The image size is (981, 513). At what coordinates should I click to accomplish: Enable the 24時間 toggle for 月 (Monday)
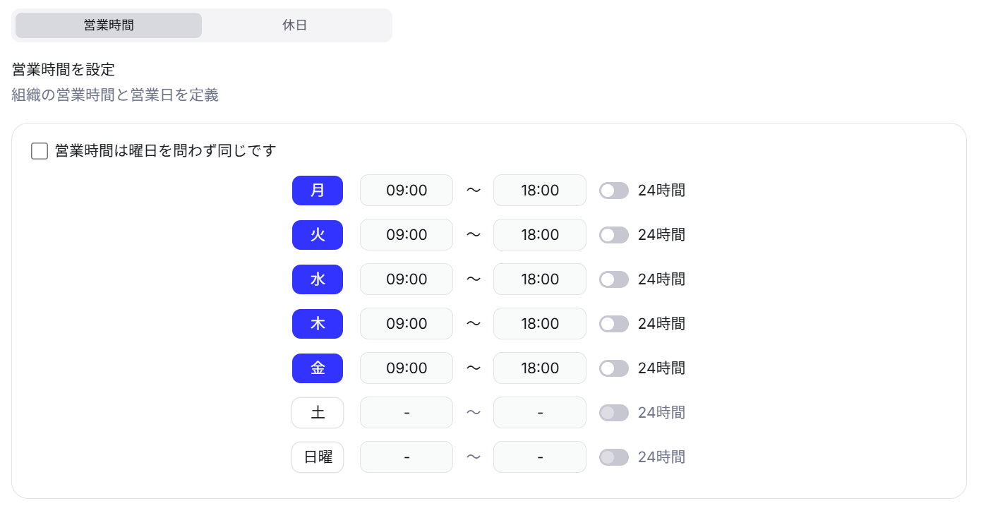coord(614,190)
